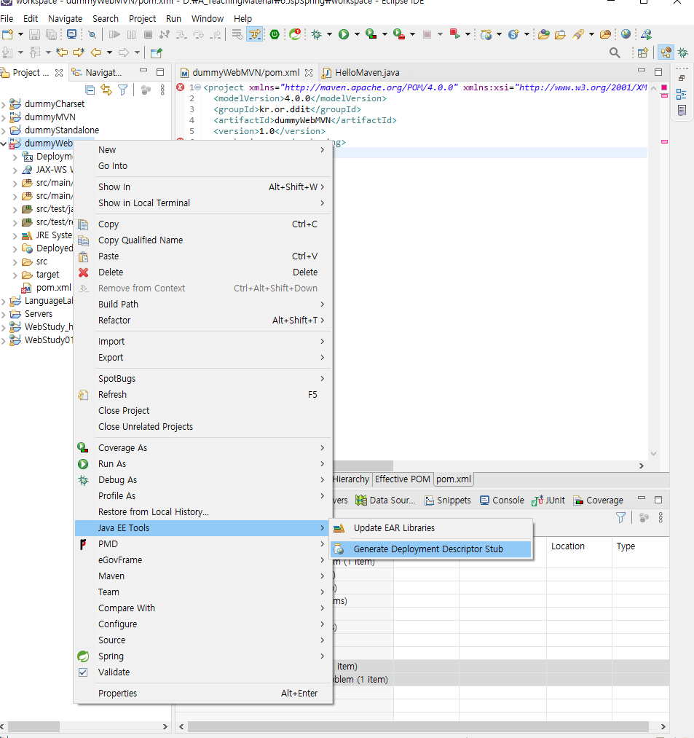The width and height of the screenshot is (694, 738).
Task: Click the Suspend debug icon
Action: click(x=132, y=34)
